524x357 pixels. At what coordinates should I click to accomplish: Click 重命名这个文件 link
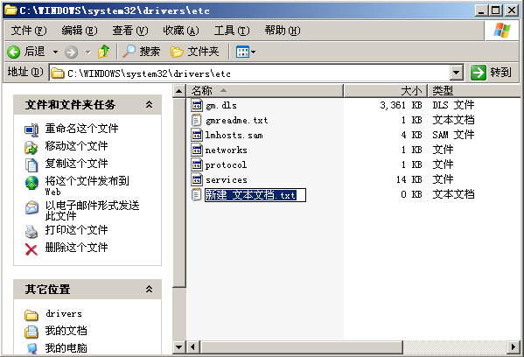pyautogui.click(x=82, y=129)
